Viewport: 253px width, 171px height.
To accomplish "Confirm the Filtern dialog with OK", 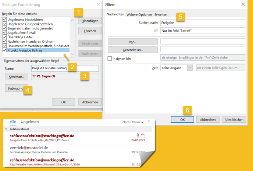I will [x=182, y=119].
